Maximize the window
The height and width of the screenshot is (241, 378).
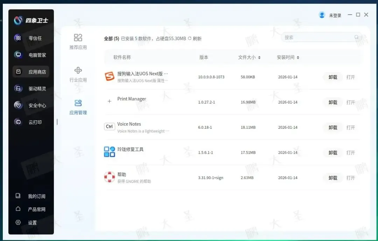point(358,15)
